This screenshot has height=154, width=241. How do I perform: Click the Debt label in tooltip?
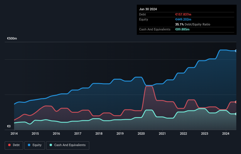[x=142, y=14]
